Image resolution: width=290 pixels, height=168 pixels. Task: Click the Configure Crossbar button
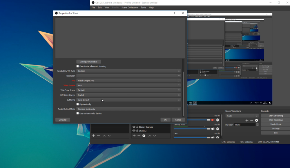tap(88, 62)
